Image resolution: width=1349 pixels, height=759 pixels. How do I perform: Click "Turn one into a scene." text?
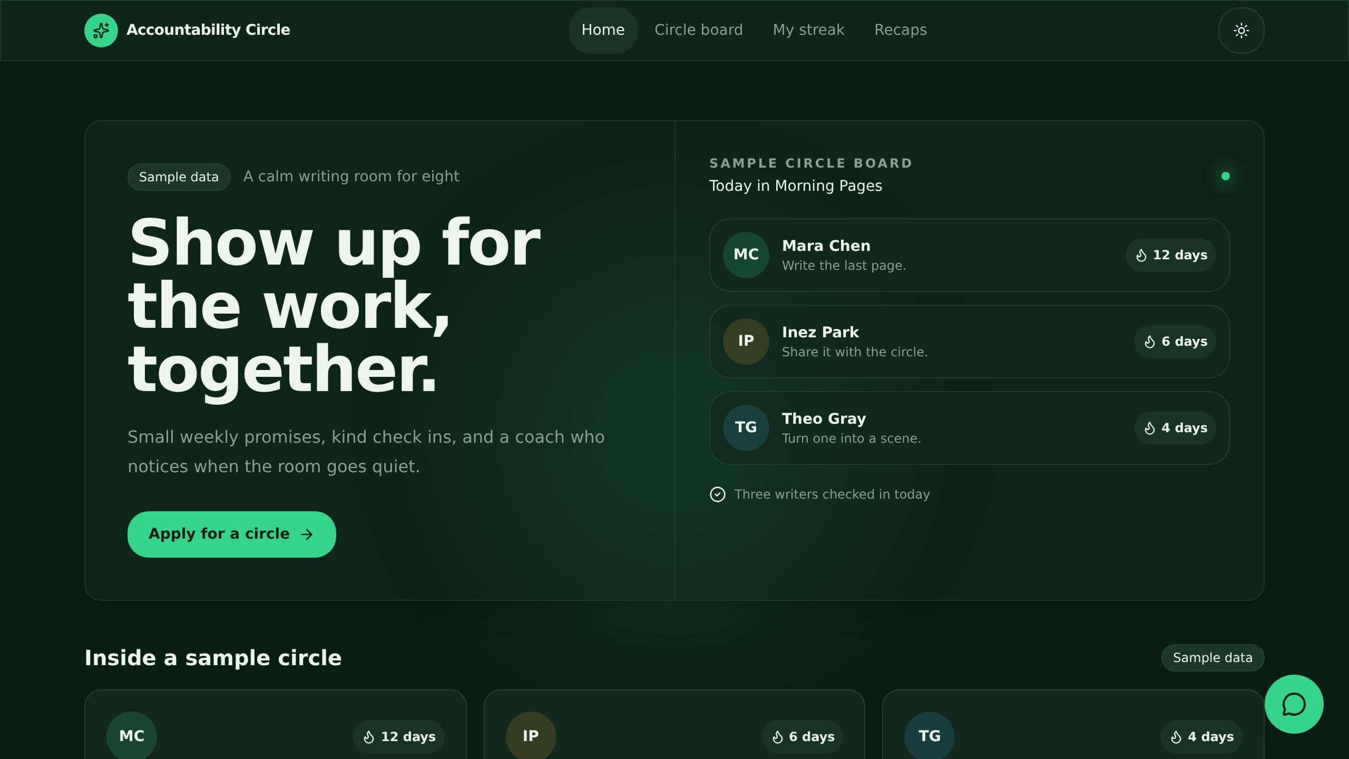(x=852, y=439)
